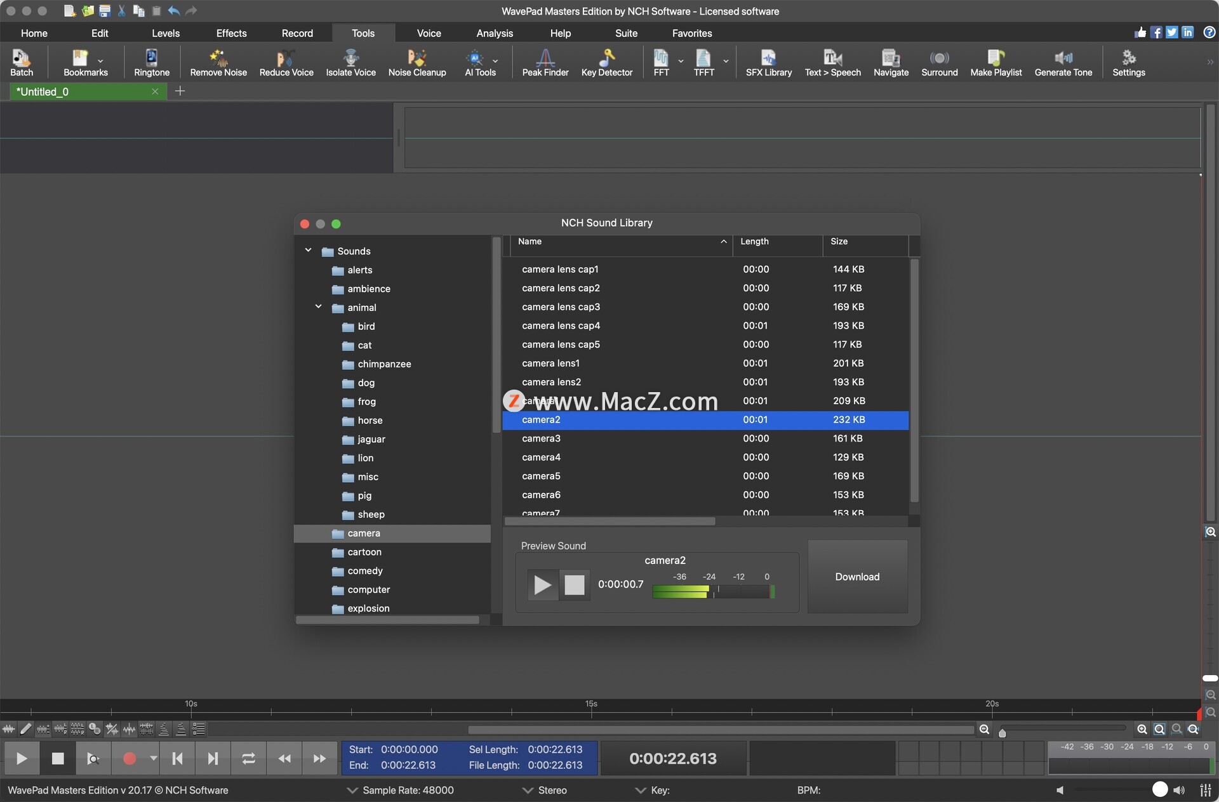Image resolution: width=1219 pixels, height=802 pixels.
Task: Click the Twitter share icon
Action: click(x=1172, y=32)
